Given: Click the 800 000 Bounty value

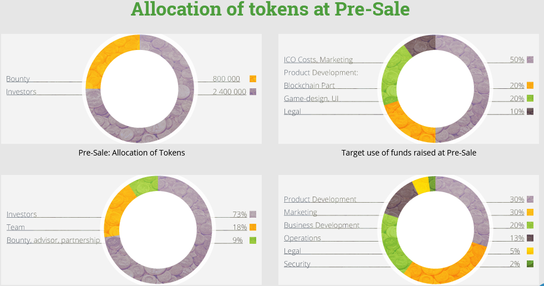Looking at the screenshot, I should point(226,79).
